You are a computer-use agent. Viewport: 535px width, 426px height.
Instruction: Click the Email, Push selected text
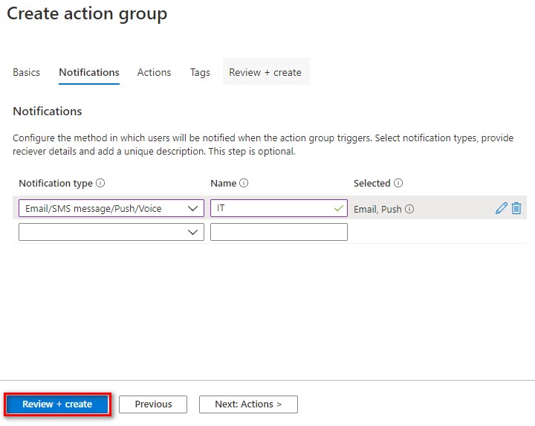377,210
